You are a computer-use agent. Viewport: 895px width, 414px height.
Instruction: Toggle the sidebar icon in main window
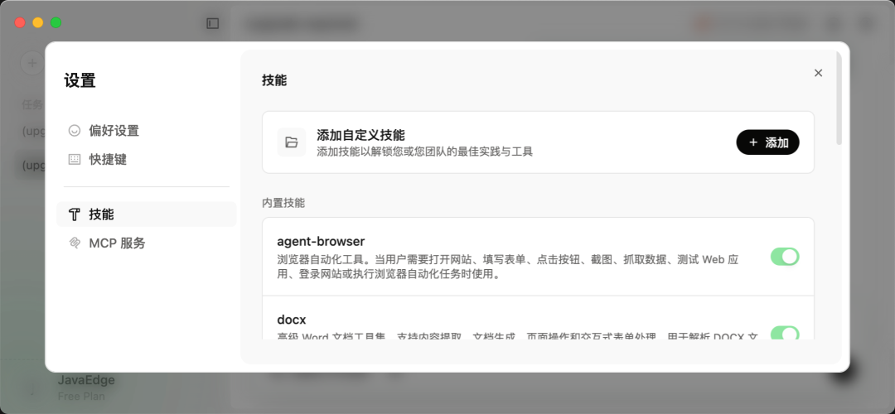(213, 23)
